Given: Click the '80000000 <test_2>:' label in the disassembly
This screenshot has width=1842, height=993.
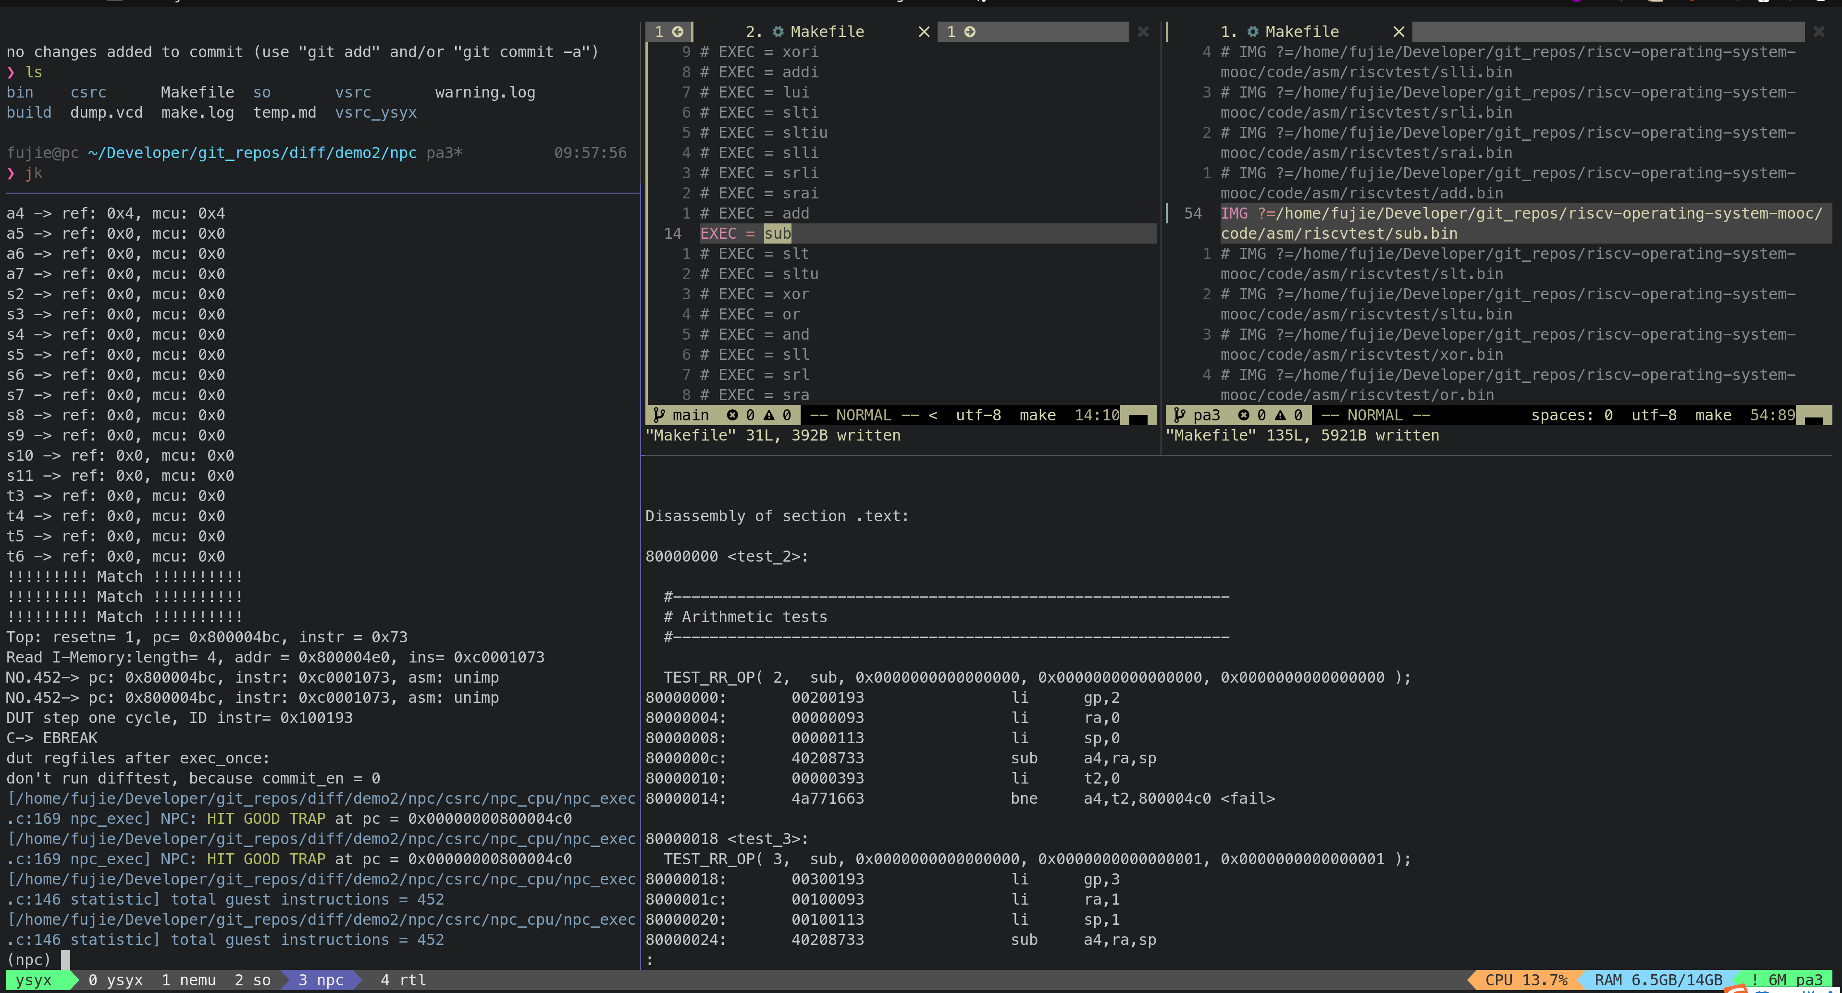Looking at the screenshot, I should [x=727, y=556].
